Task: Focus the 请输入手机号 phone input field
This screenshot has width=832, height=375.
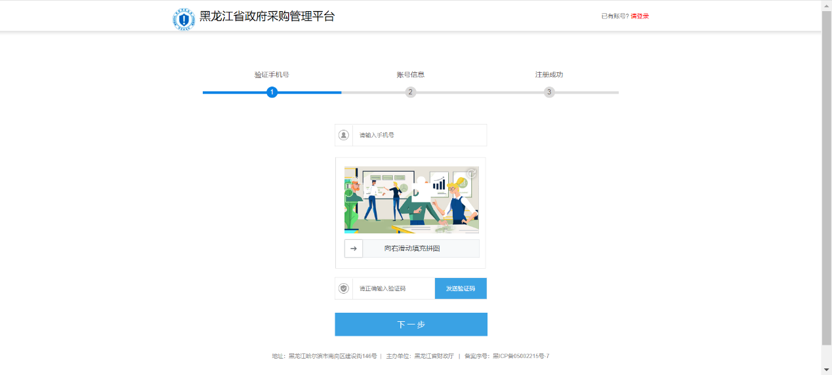Action: (x=419, y=135)
